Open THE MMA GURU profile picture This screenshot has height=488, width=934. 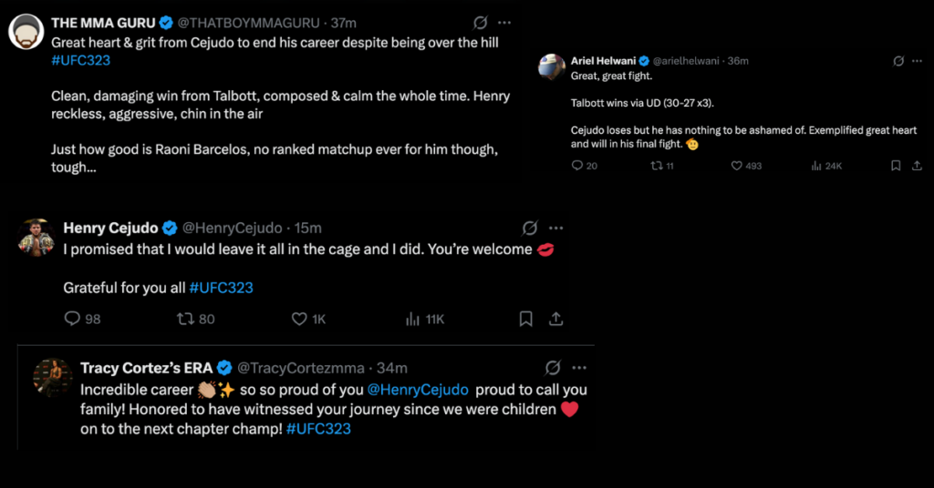tap(26, 32)
